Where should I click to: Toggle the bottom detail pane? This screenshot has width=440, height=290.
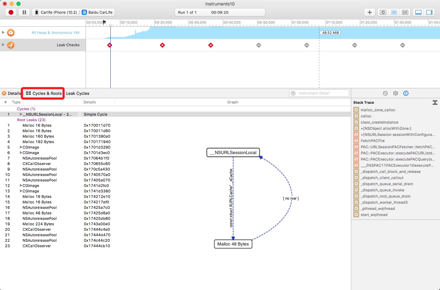(x=418, y=12)
